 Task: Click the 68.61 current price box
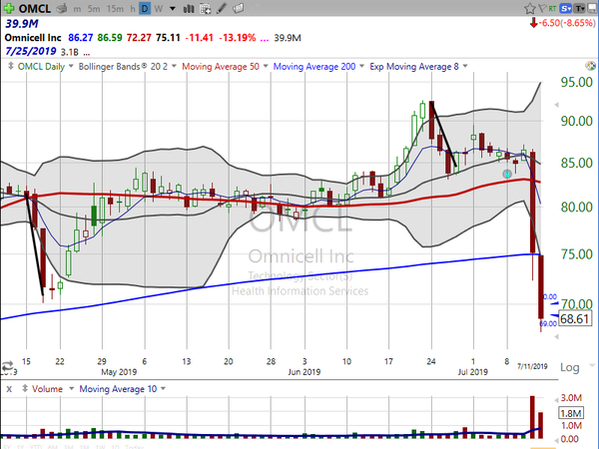pyautogui.click(x=574, y=318)
